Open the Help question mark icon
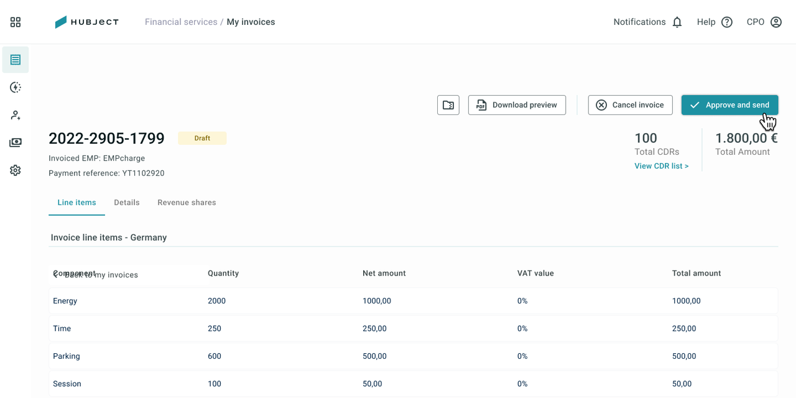This screenshot has height=398, width=796. [727, 22]
